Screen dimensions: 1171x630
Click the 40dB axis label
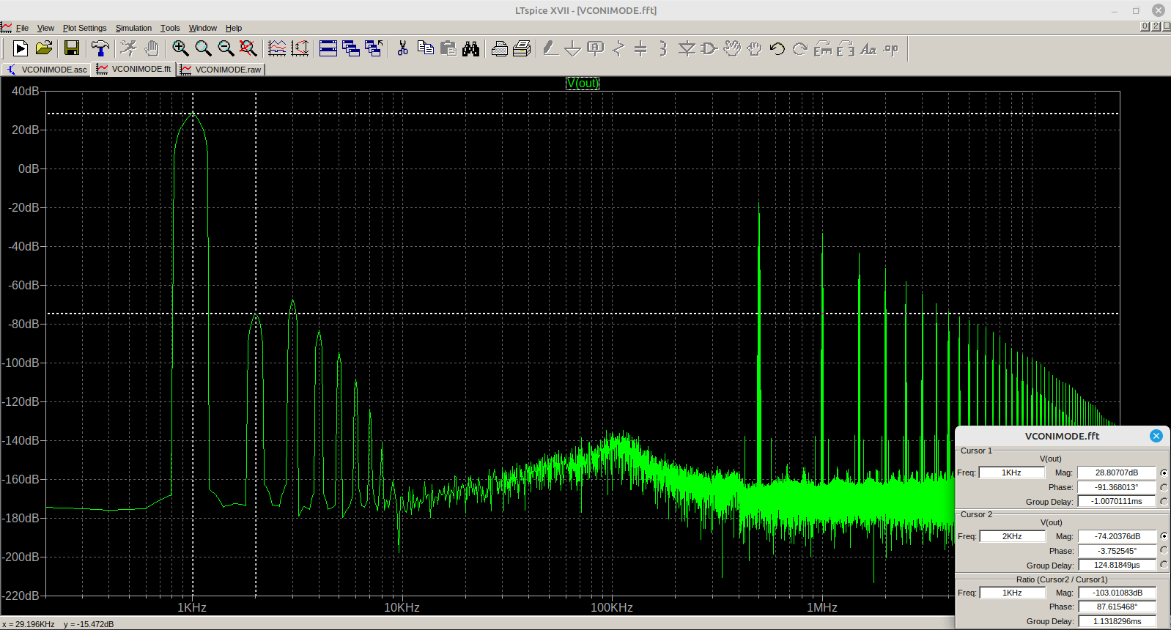pyautogui.click(x=25, y=91)
